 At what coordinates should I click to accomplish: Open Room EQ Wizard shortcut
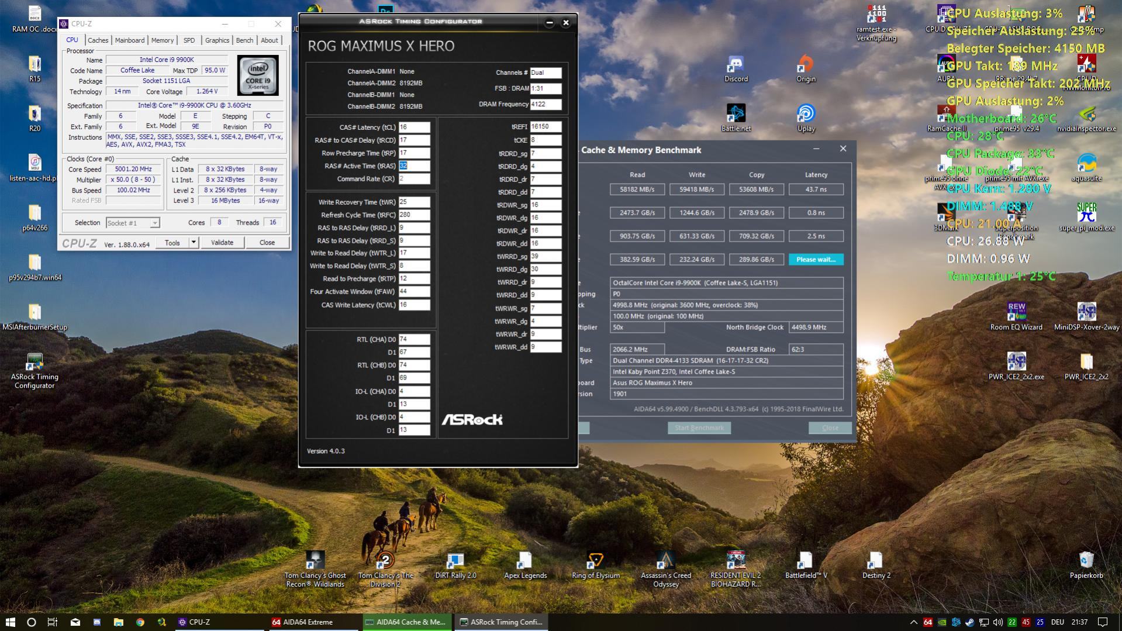[1016, 318]
